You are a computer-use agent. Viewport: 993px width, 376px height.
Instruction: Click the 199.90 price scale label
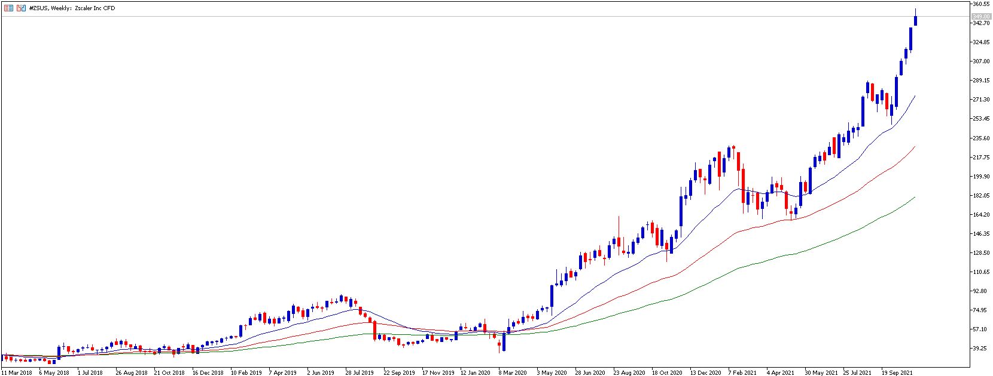click(x=981, y=177)
